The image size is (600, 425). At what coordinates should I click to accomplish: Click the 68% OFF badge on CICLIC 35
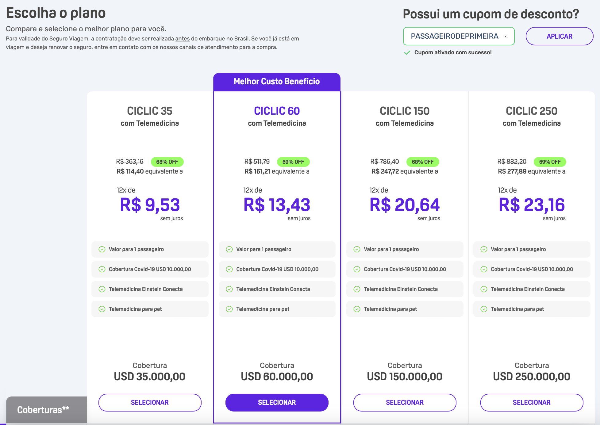click(x=167, y=162)
